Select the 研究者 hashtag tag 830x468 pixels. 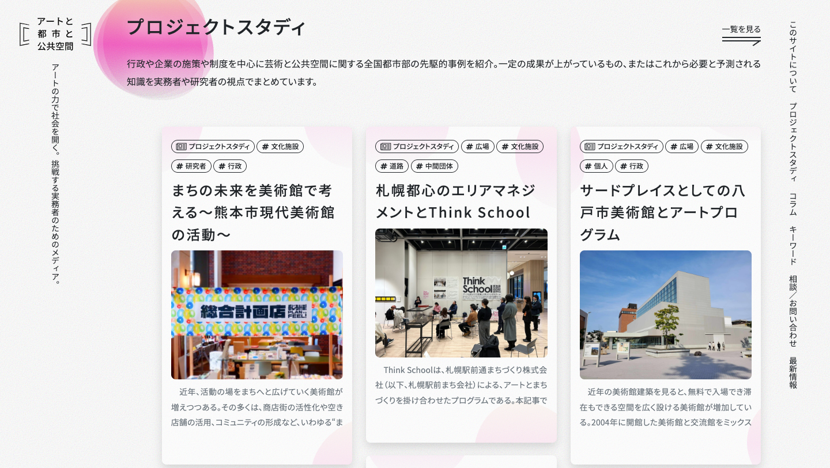(191, 166)
